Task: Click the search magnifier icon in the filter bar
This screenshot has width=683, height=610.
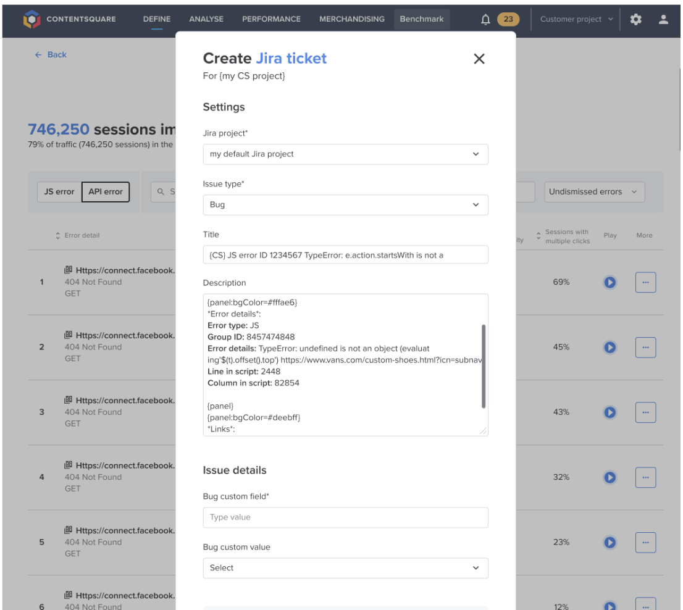Action: point(161,191)
